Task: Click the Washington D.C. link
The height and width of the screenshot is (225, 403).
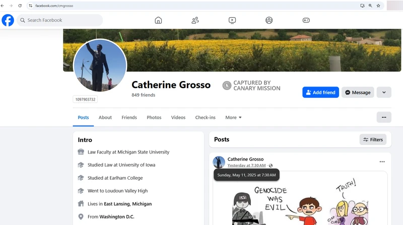Action: 117,217
